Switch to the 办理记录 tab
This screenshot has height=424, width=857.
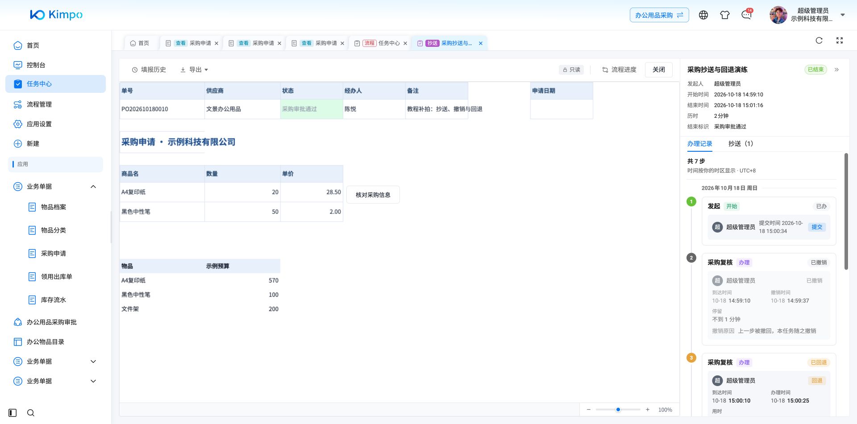[x=700, y=144]
